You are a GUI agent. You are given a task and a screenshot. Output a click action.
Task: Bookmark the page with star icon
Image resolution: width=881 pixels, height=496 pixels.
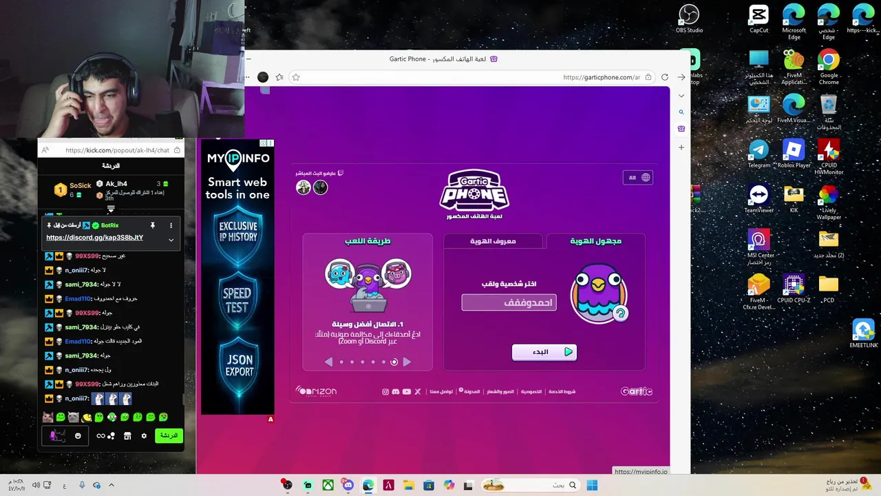tap(296, 77)
